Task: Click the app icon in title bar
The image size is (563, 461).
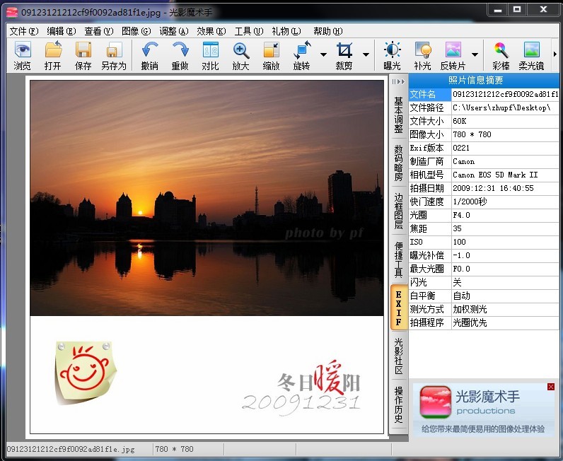Action: 12,13
